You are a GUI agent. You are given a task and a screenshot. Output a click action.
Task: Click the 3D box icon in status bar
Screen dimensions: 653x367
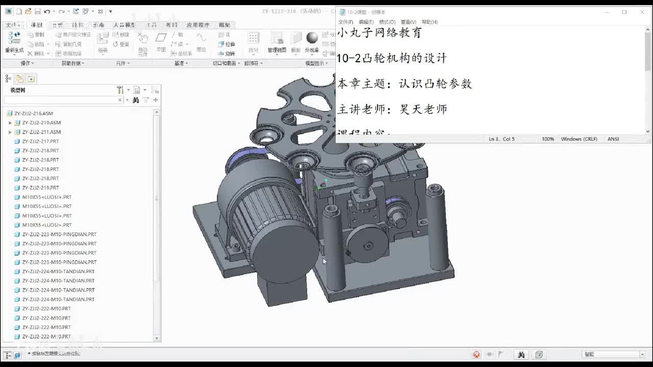[x=539, y=354]
